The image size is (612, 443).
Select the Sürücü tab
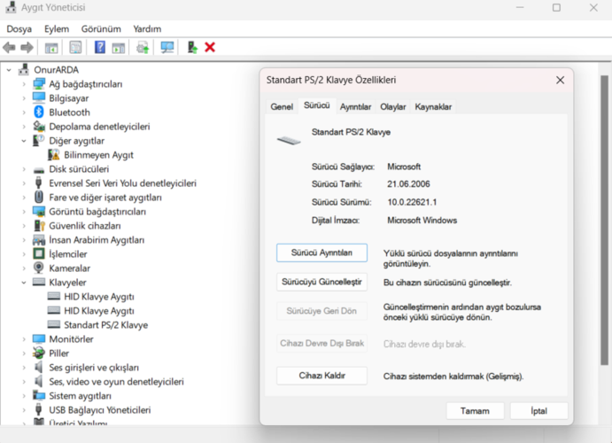pyautogui.click(x=317, y=105)
